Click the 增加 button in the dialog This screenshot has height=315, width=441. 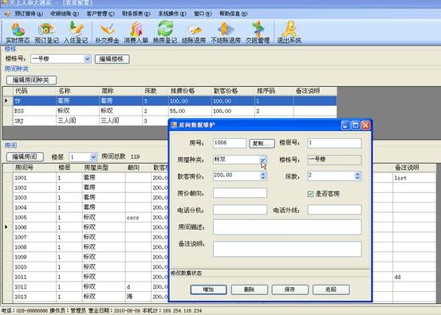point(208,289)
